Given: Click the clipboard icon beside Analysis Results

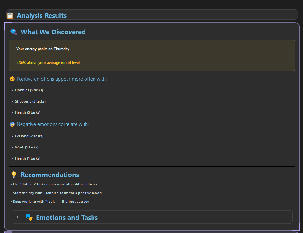Looking at the screenshot, I should [x=10, y=15].
